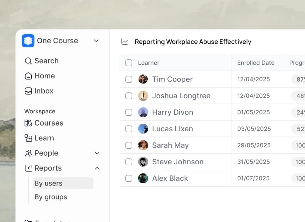
Task: Open Alex Black's learner name
Action: coord(170,178)
